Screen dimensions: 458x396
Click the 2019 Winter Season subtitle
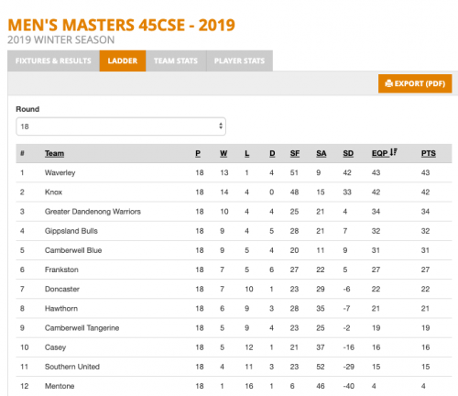point(61,40)
